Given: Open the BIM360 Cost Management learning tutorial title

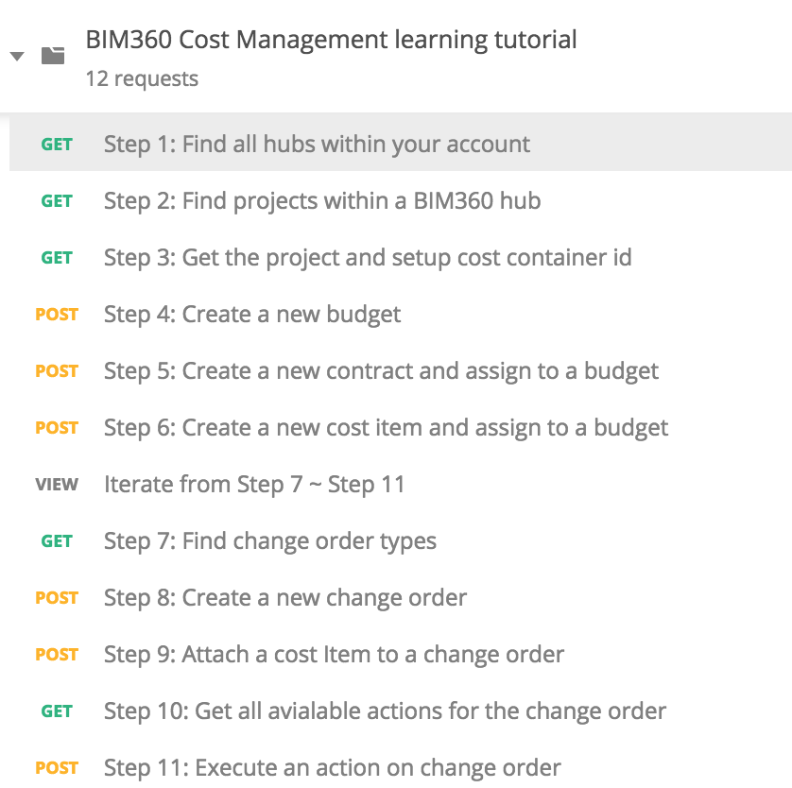Looking at the screenshot, I should [x=331, y=40].
